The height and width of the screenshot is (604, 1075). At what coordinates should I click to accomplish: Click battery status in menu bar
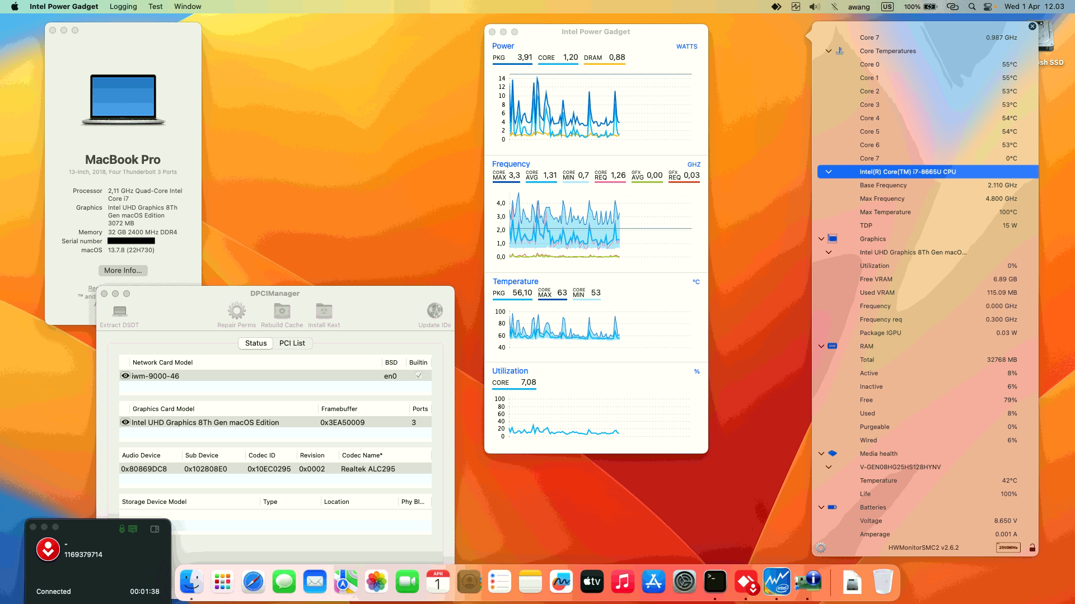click(x=920, y=7)
